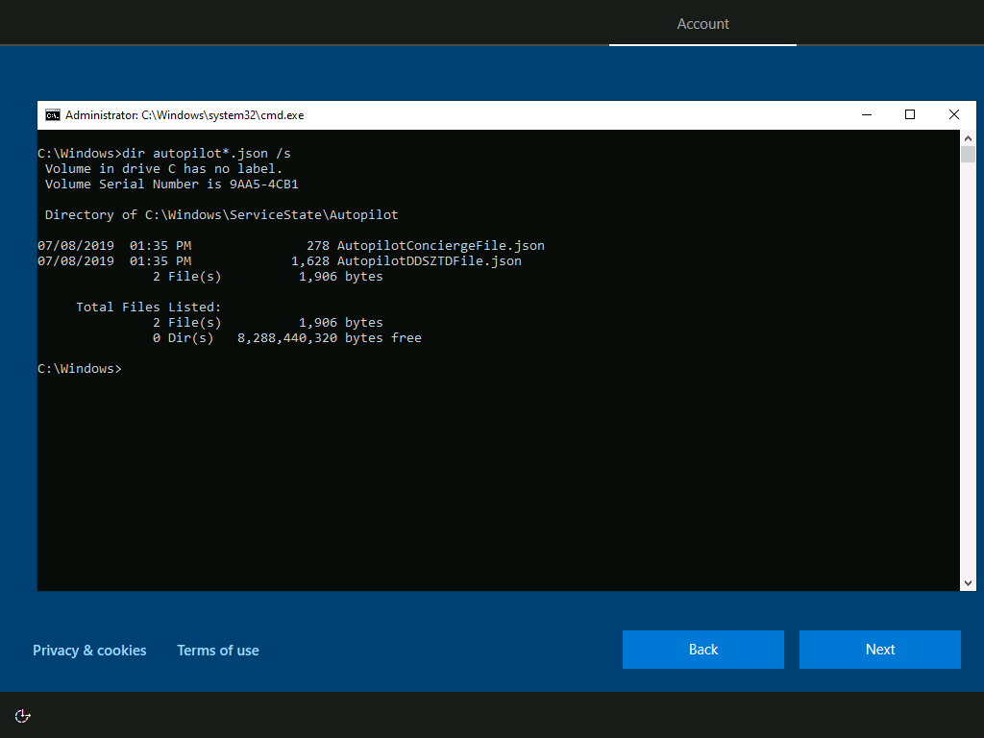
Task: Click the ServiceState\Autopilot directory path line
Action: tap(221, 215)
